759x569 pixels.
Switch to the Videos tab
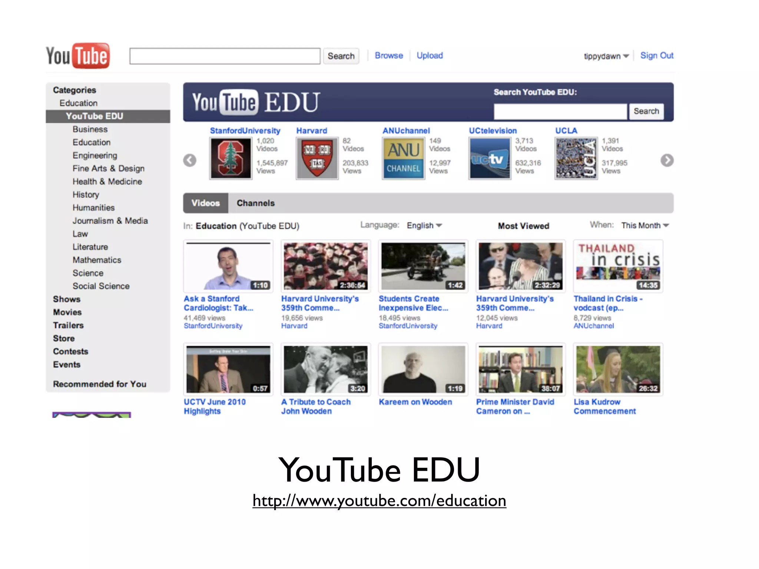pyautogui.click(x=206, y=203)
